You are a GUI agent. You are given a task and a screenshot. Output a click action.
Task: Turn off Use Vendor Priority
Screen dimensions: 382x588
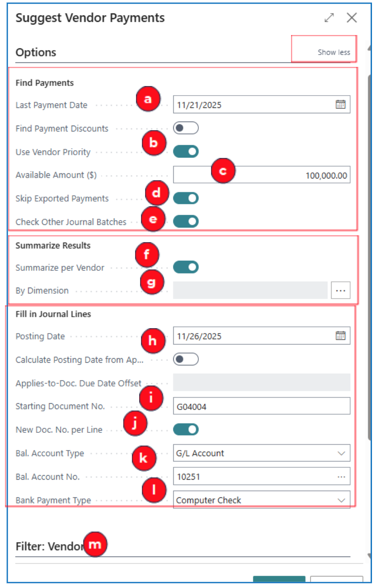pyautogui.click(x=186, y=152)
